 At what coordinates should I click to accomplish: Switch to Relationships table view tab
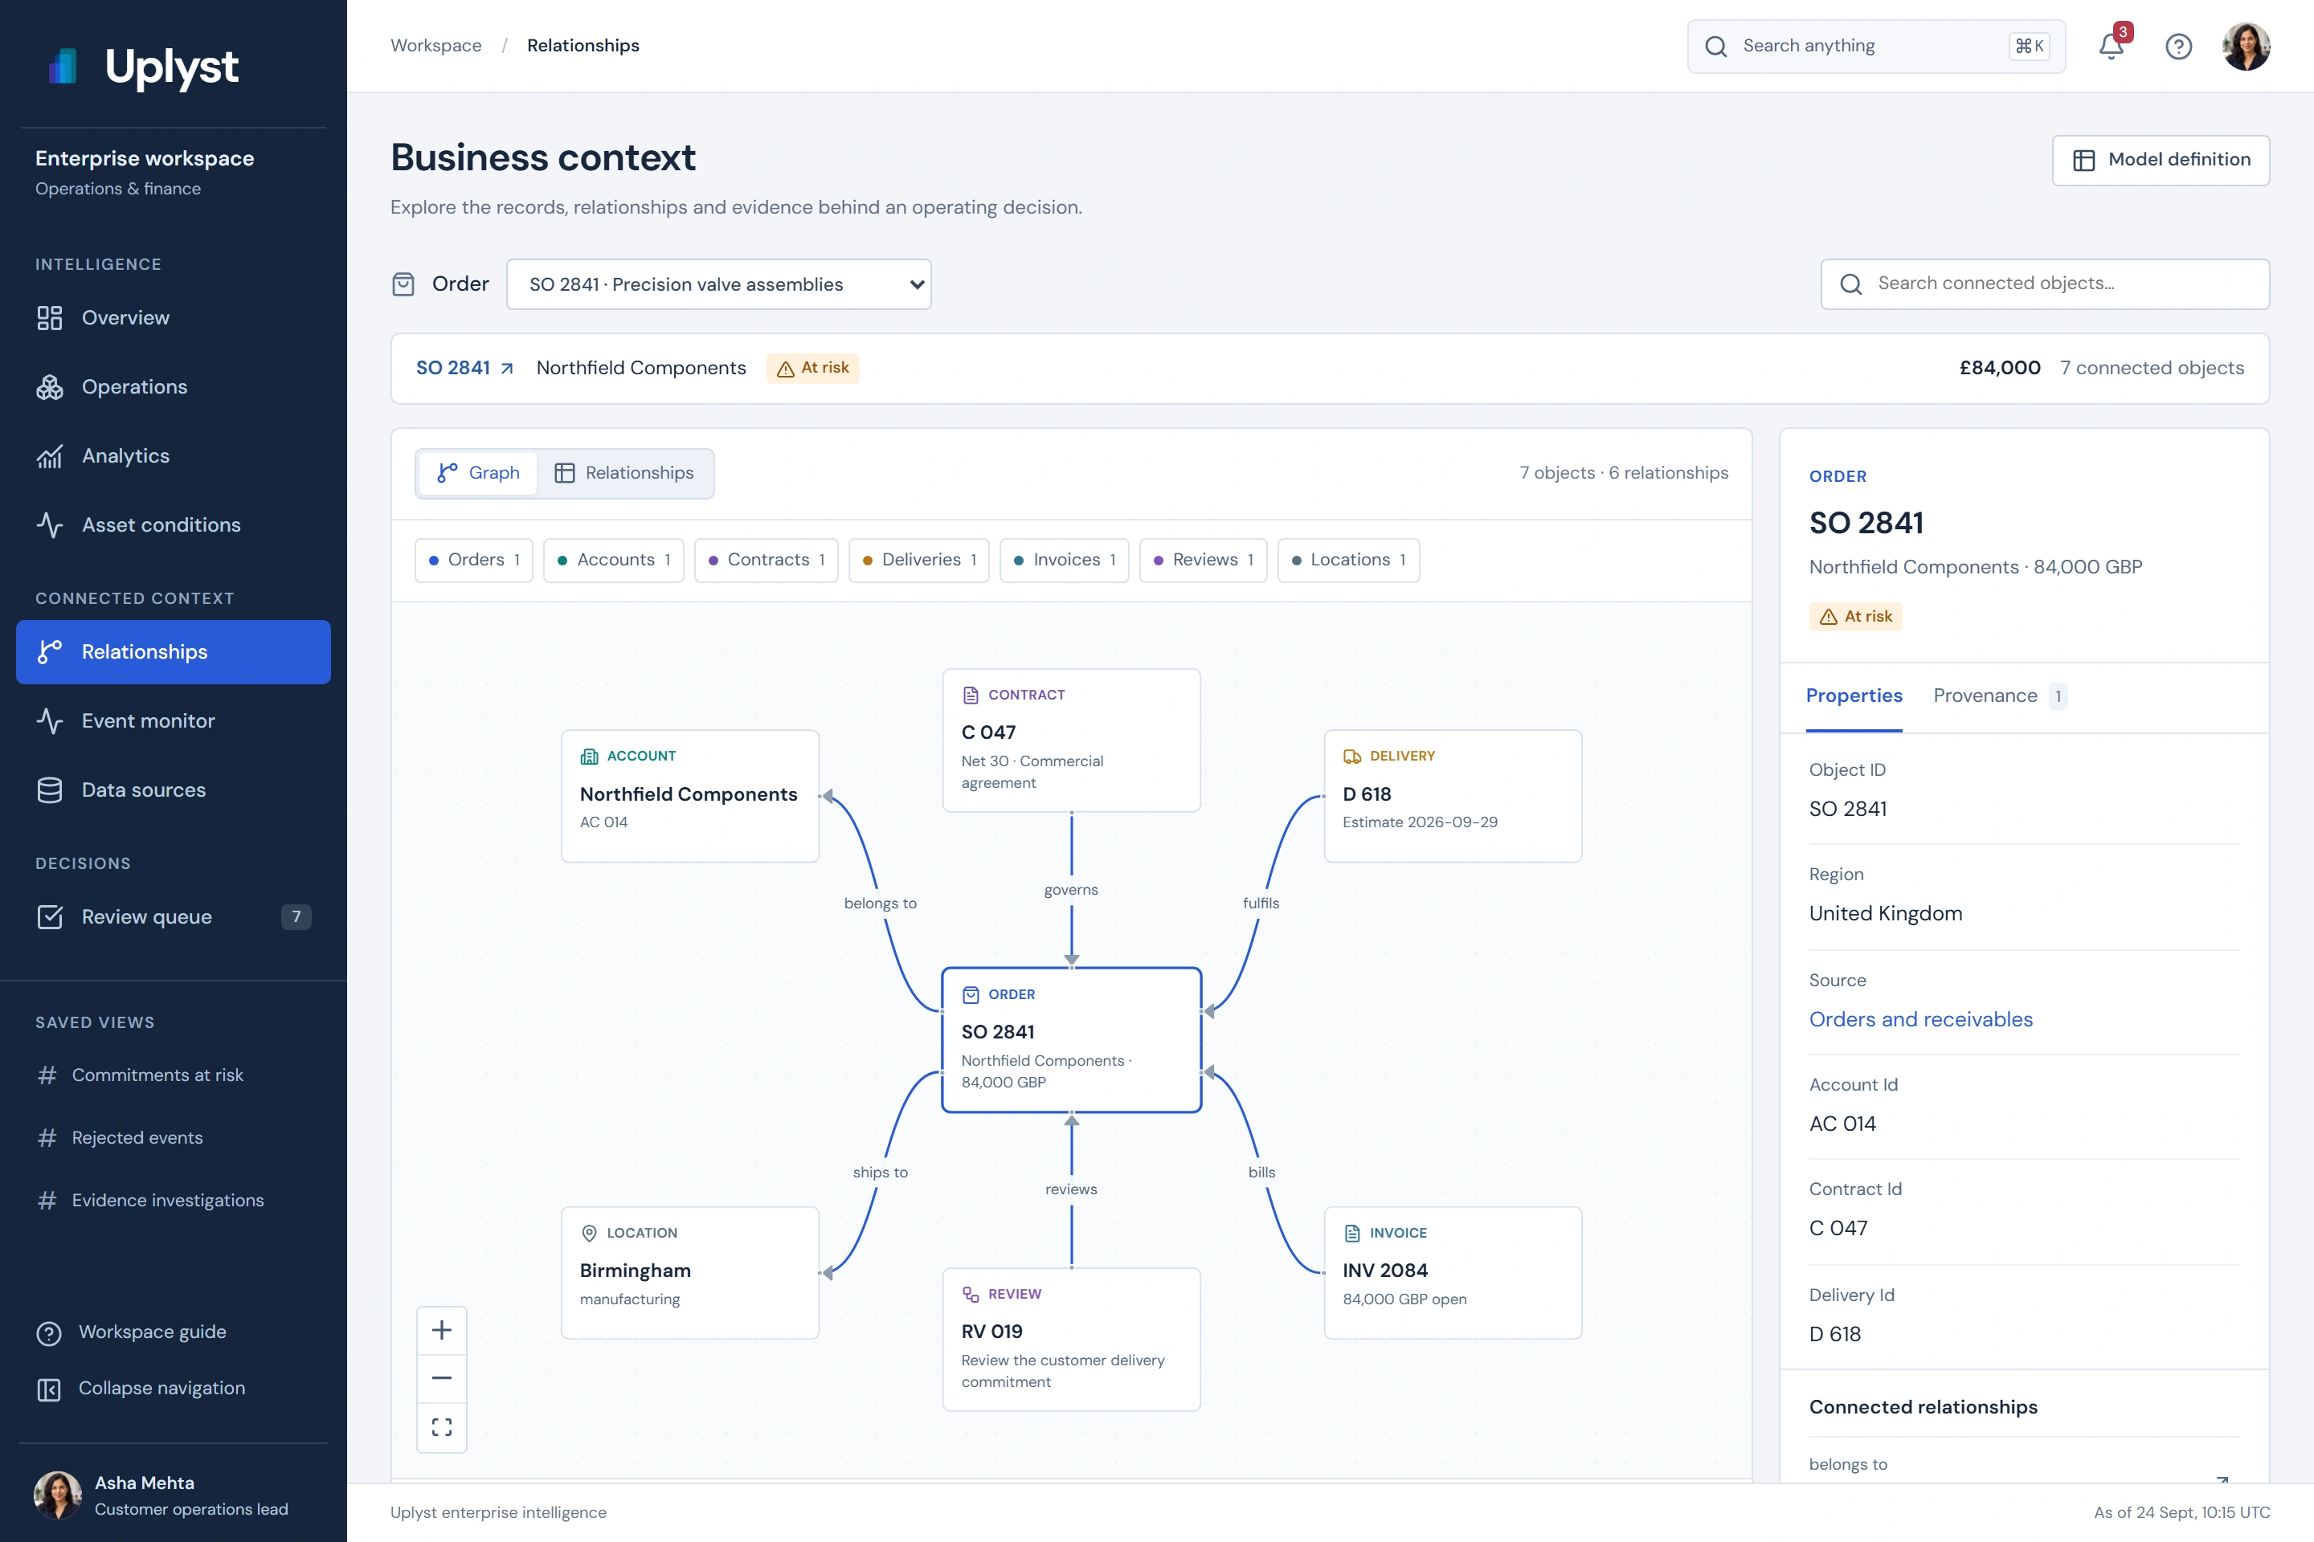(x=625, y=473)
